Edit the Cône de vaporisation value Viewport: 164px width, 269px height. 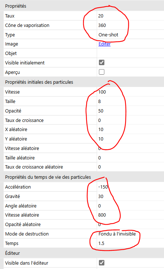[x=131, y=25]
